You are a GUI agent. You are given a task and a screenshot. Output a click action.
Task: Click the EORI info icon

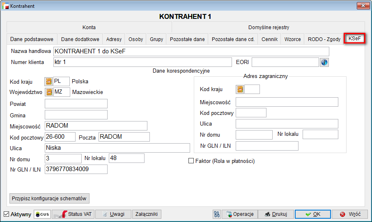tap(324, 62)
